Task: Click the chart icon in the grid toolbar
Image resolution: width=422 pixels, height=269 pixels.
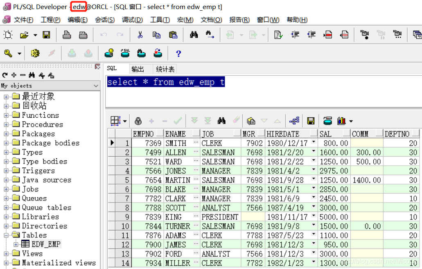Action: (x=341, y=121)
